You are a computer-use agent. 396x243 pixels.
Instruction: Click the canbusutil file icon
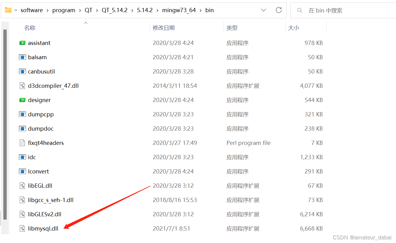[22, 71]
